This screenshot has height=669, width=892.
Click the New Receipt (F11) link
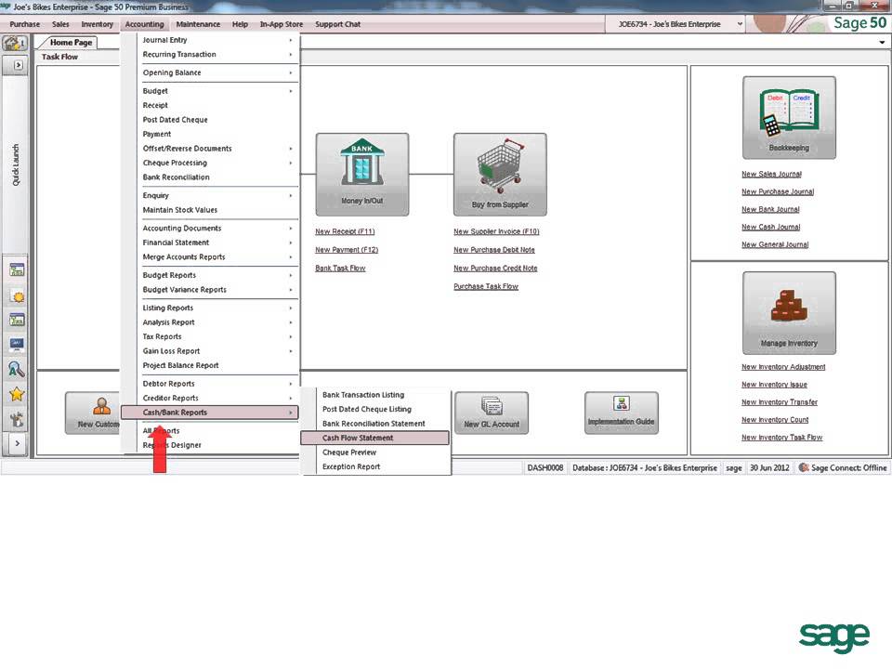point(345,231)
